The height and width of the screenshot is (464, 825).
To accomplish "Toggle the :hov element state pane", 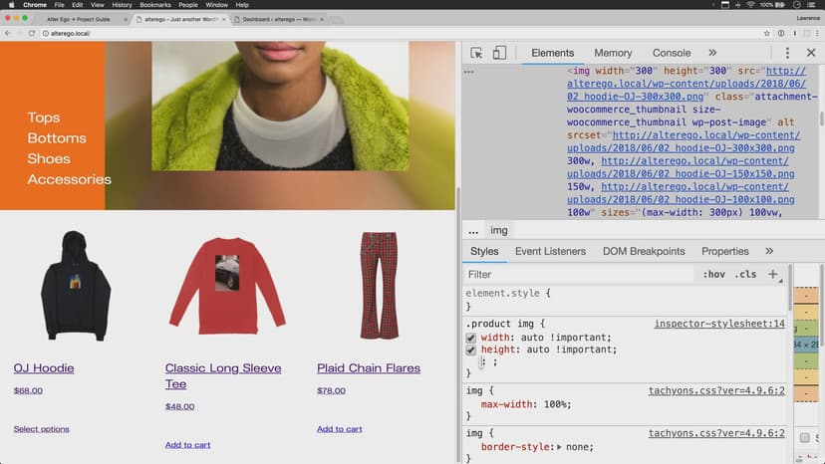I will [713, 275].
